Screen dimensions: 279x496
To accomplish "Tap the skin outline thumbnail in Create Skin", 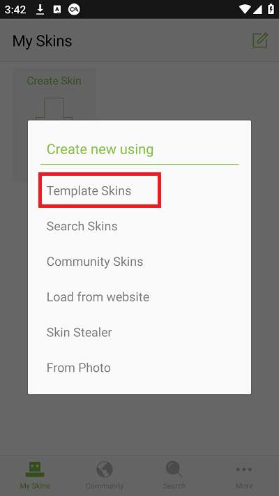I will coord(54,109).
